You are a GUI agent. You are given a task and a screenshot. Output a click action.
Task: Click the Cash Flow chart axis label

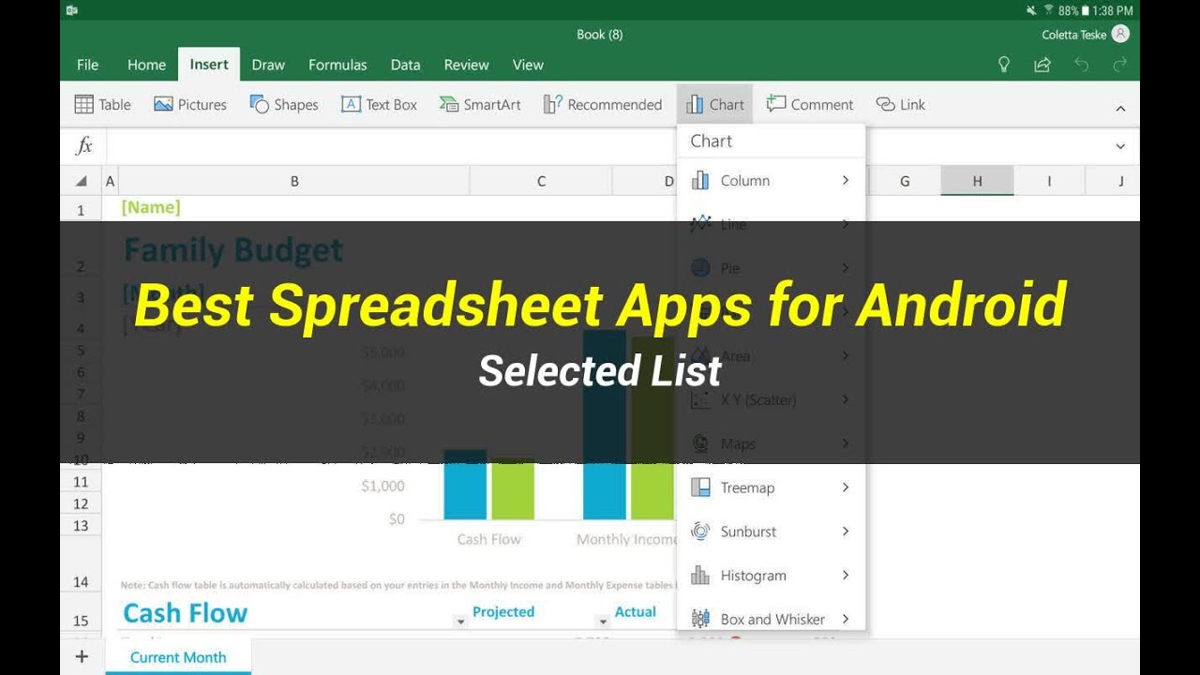tap(488, 539)
